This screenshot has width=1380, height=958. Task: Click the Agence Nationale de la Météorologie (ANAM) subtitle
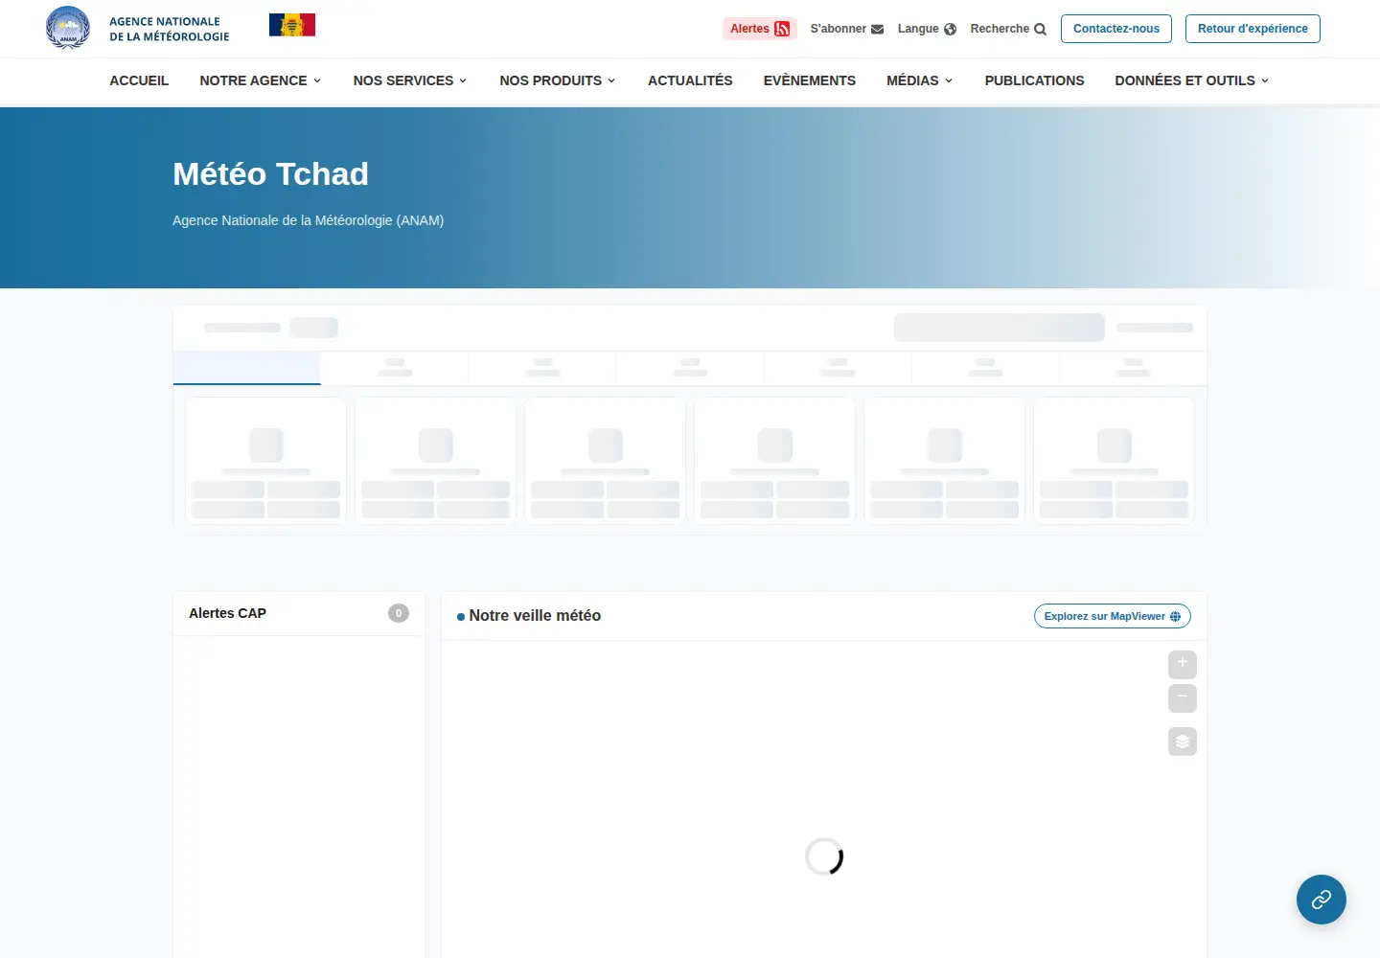[308, 220]
